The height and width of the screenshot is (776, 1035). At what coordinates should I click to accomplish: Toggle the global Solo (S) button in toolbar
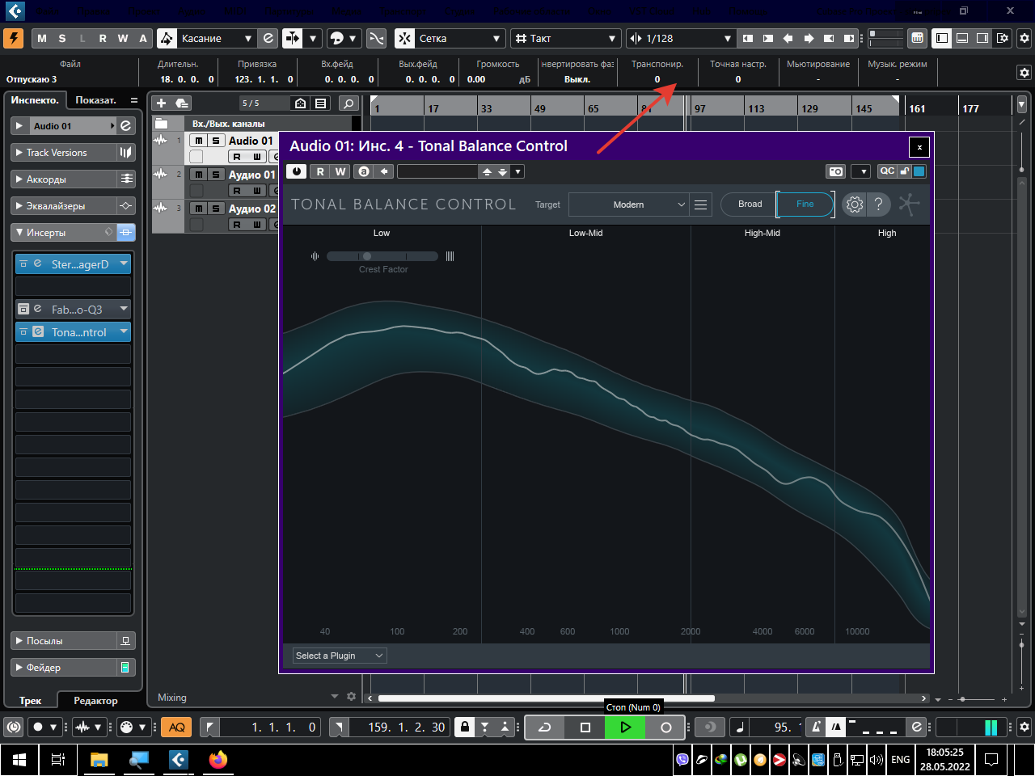[62, 38]
